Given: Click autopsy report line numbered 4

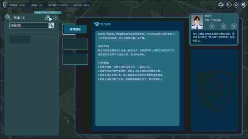Looking at the screenshot, I should [130, 79].
